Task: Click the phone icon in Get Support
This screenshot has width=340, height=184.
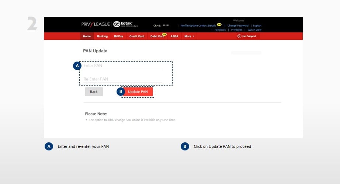Action: (239, 36)
